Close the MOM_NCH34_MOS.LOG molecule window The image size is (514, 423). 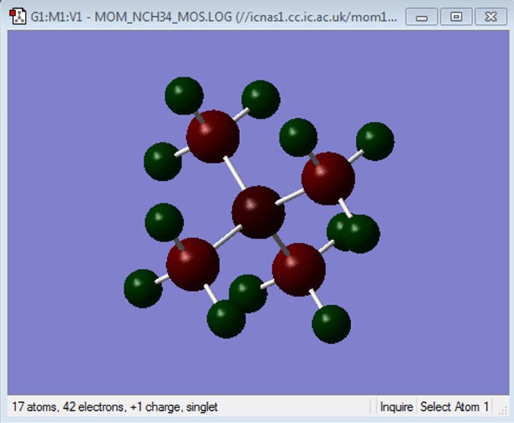point(491,17)
